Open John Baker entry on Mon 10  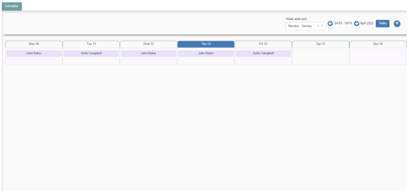(x=34, y=53)
